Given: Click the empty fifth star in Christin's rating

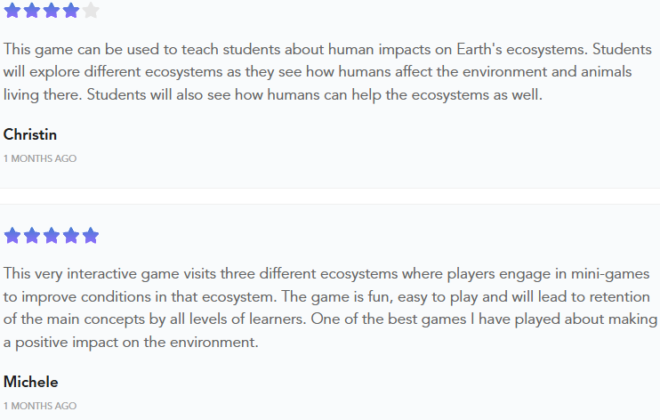Looking at the screenshot, I should coord(91,11).
